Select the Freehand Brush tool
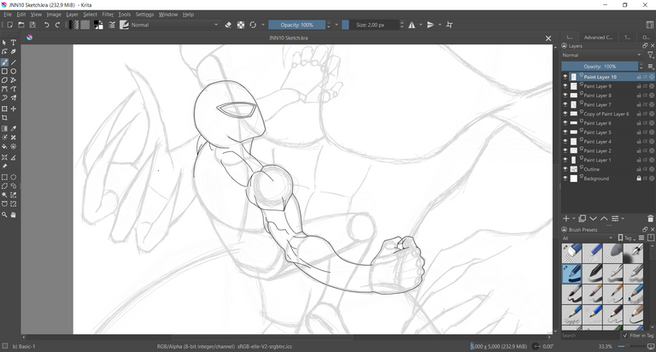This screenshot has height=352, width=656. [x=4, y=62]
